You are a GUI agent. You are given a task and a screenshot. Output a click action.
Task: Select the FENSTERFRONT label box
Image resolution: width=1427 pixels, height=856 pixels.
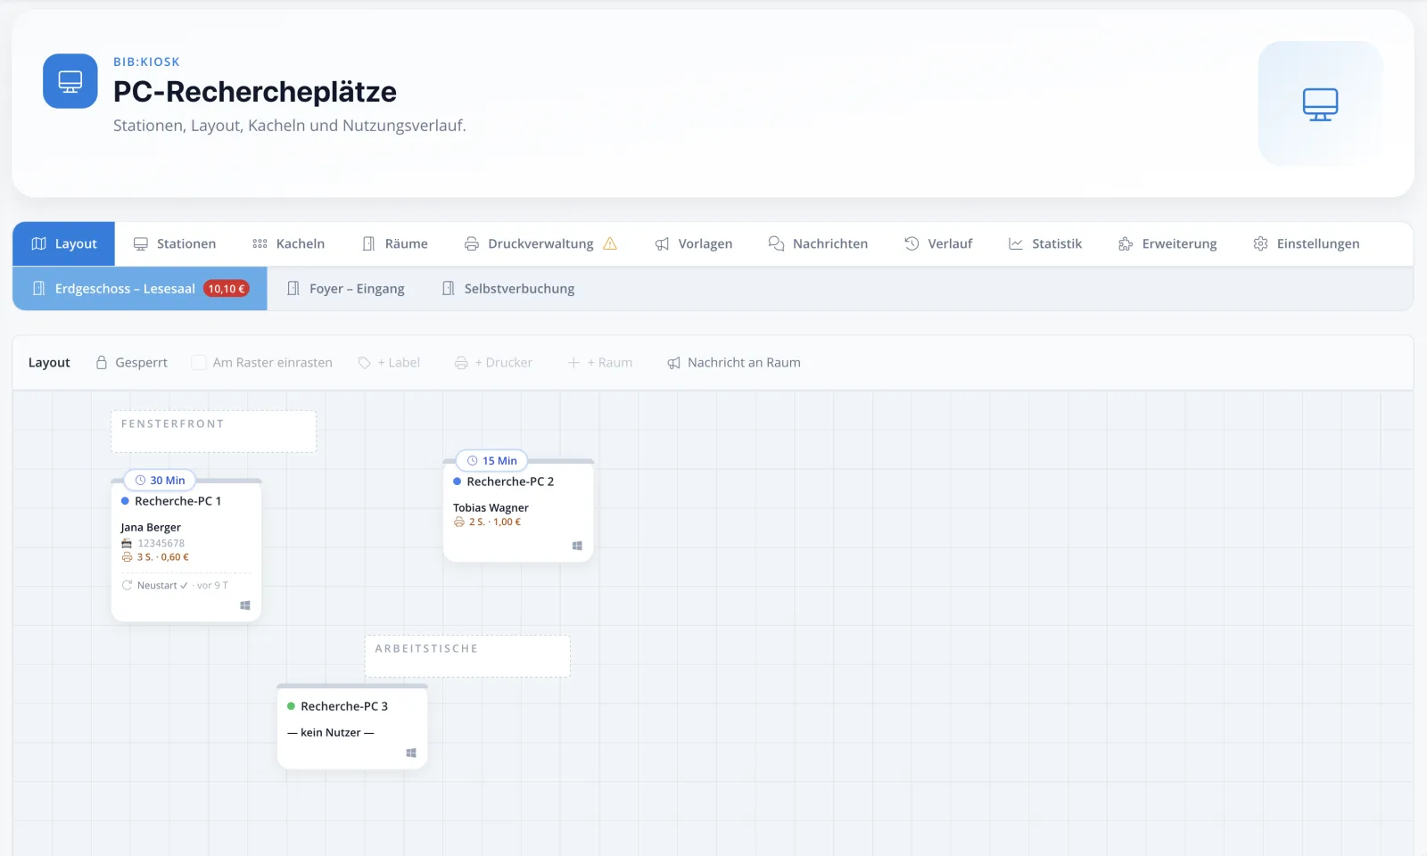coord(213,432)
